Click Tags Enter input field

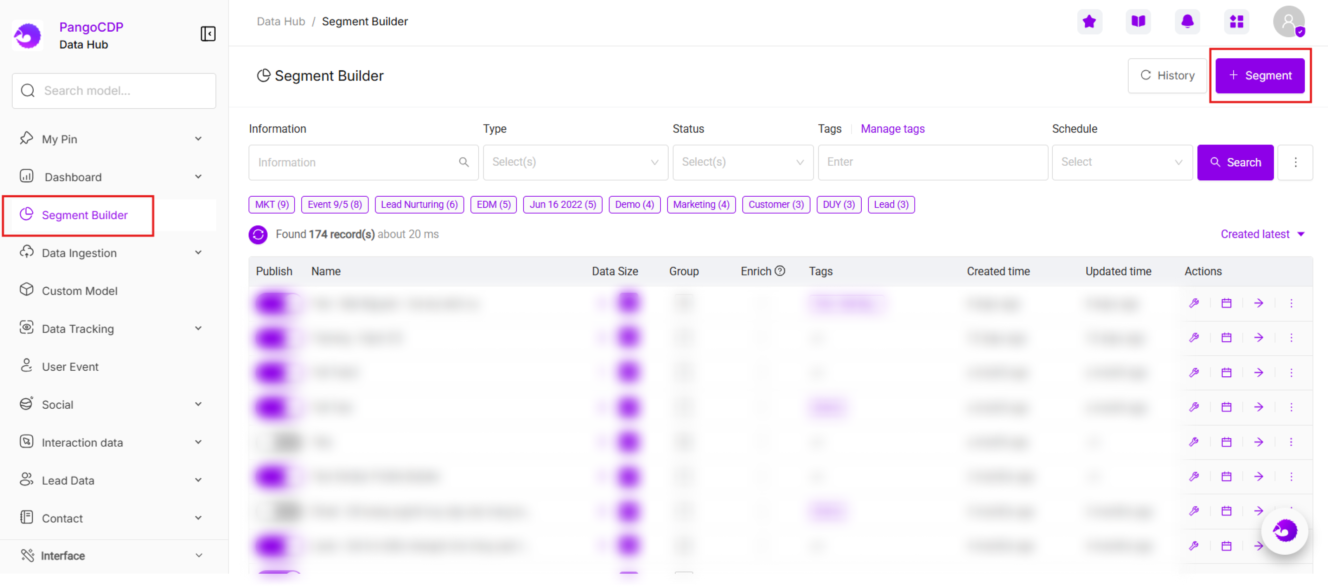pyautogui.click(x=933, y=163)
